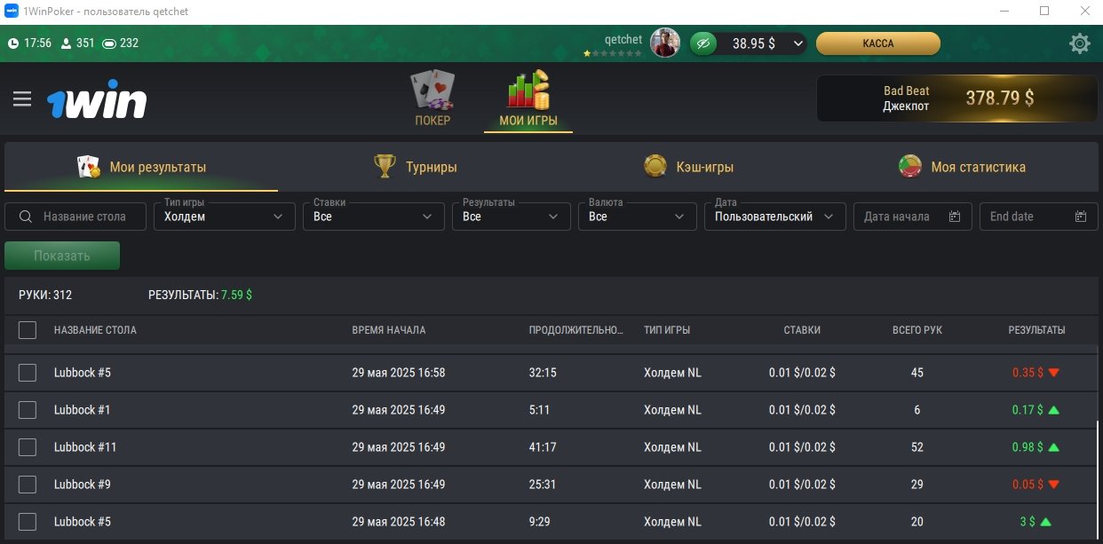Click the trophy icon for Турниры
The image size is (1103, 544).
click(x=385, y=166)
